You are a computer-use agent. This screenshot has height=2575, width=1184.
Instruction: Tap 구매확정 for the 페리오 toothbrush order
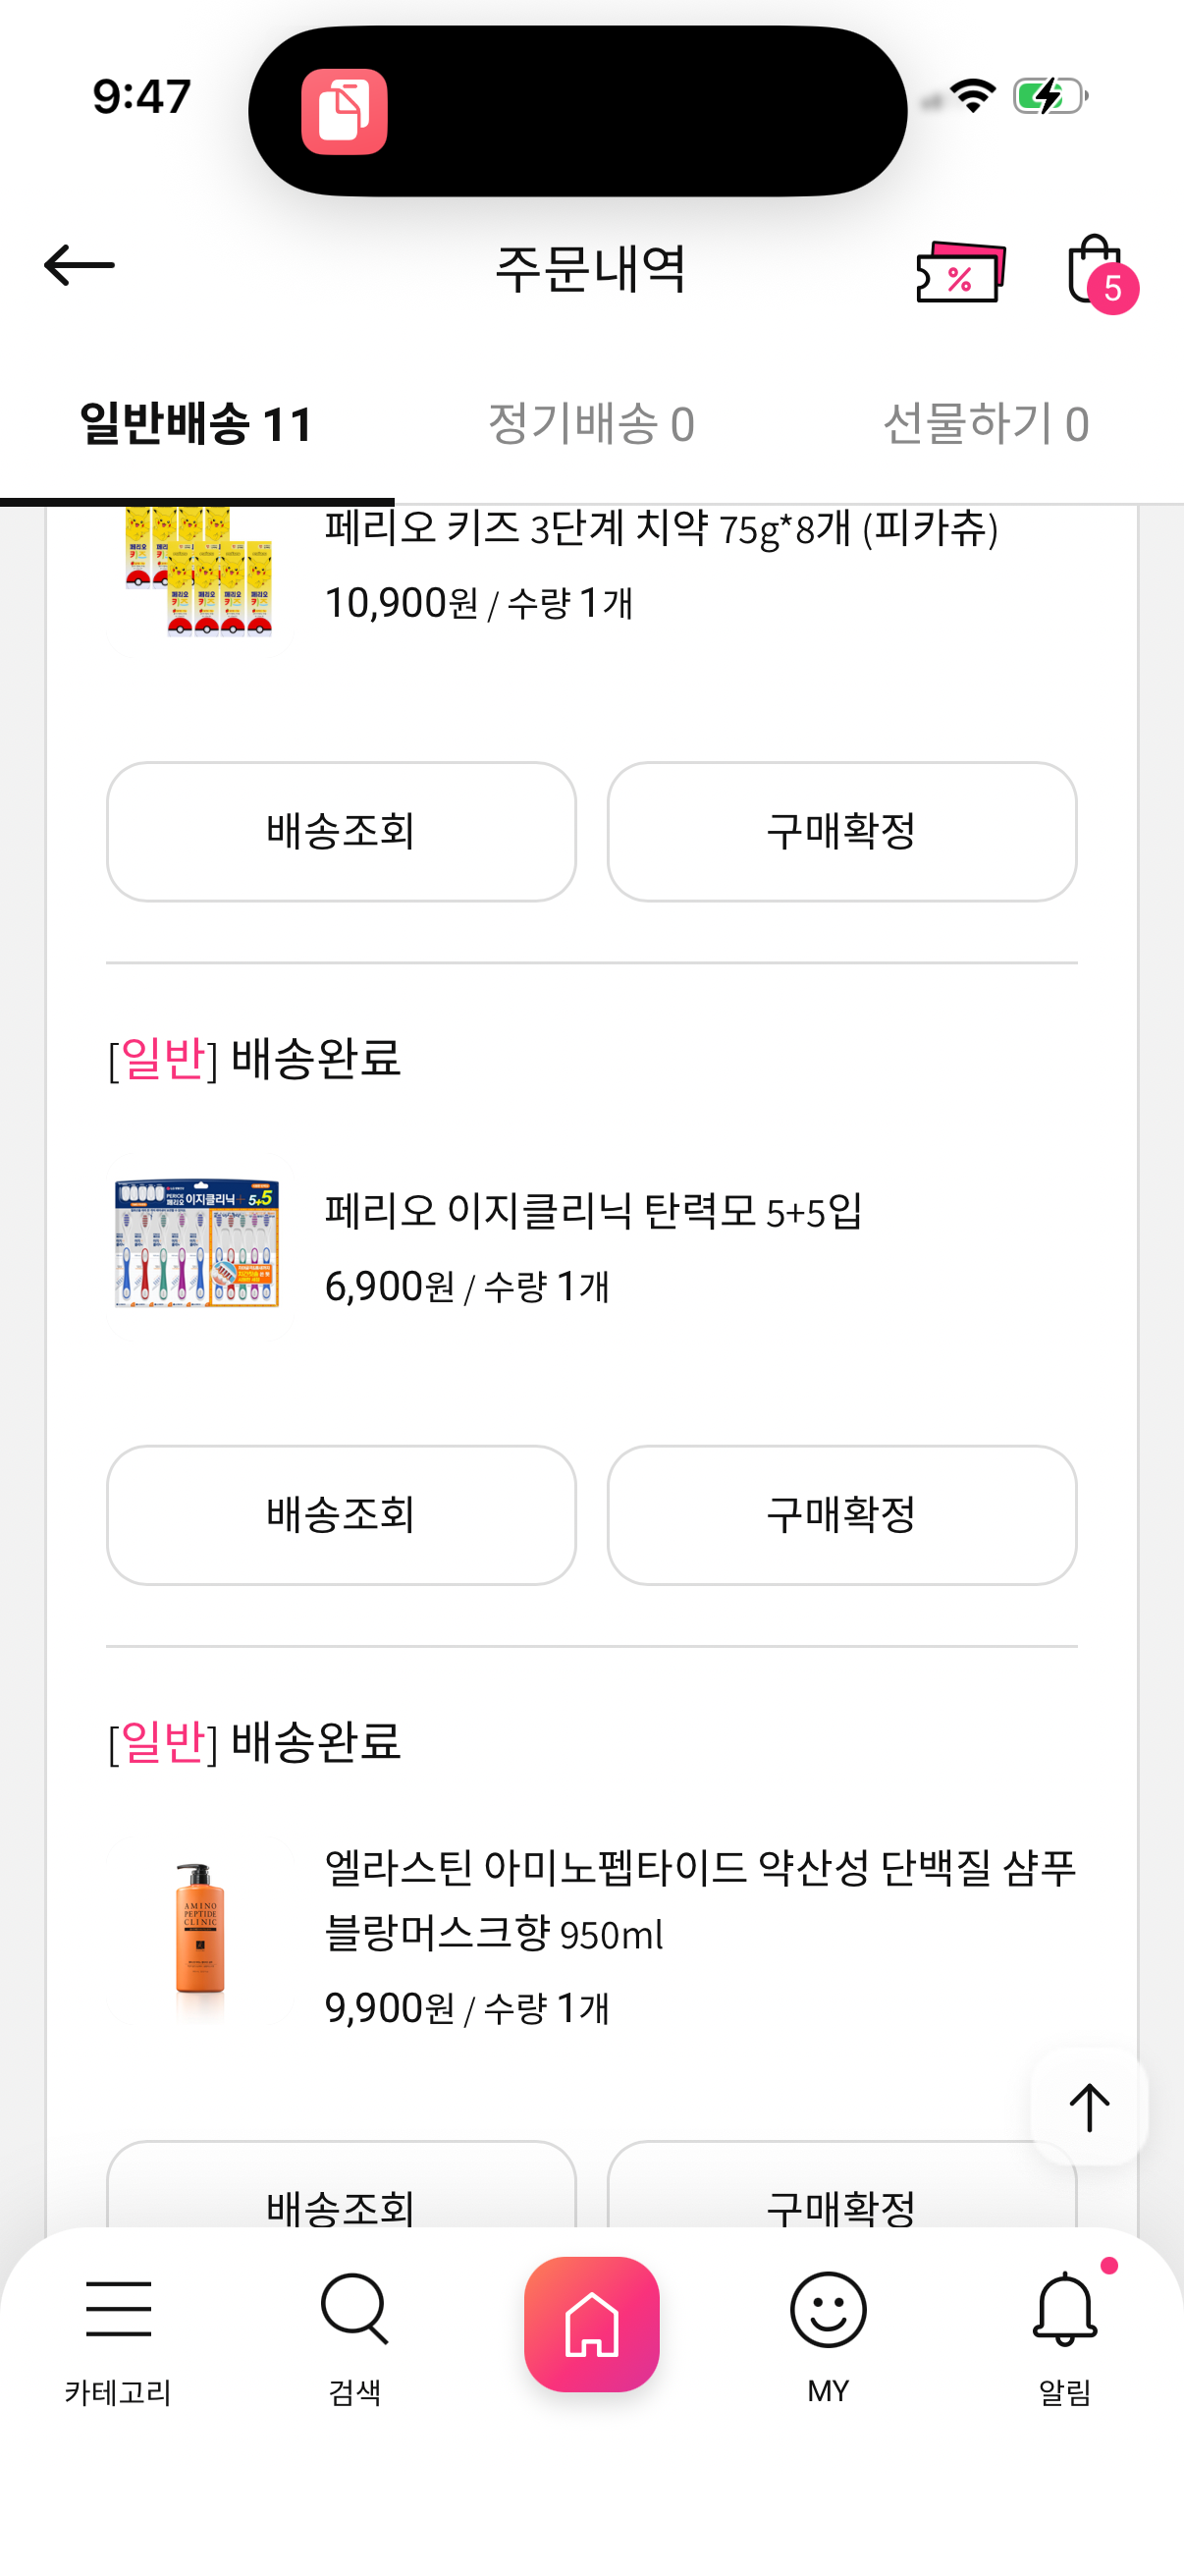tap(841, 1514)
